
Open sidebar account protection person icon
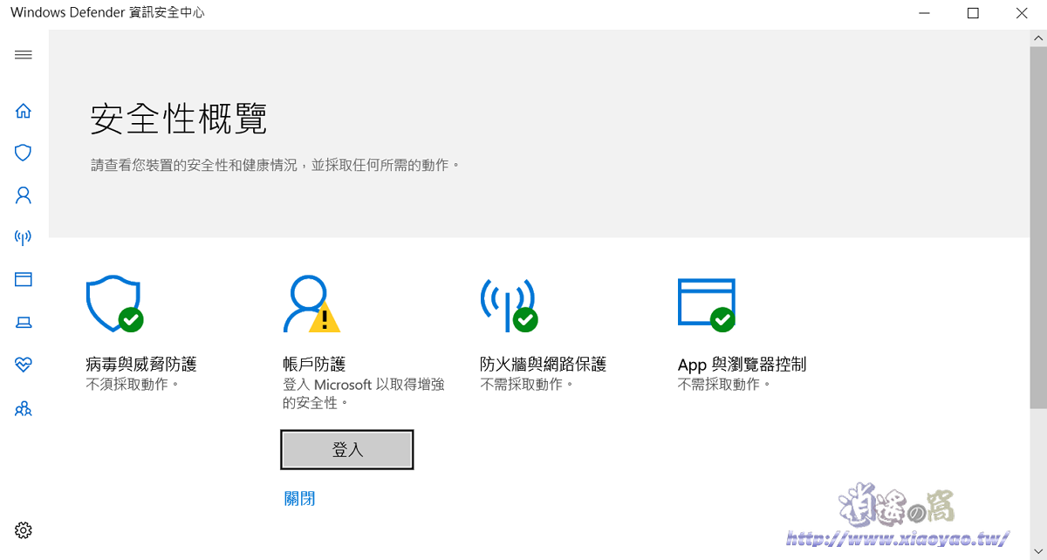[24, 195]
